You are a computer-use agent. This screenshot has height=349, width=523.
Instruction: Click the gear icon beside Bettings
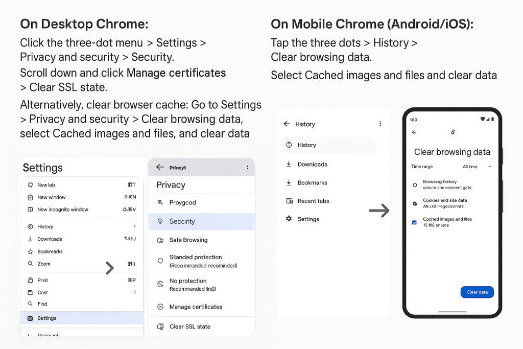[x=30, y=318]
